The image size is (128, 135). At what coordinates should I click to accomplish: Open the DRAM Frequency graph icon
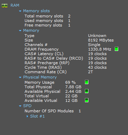click(116, 49)
